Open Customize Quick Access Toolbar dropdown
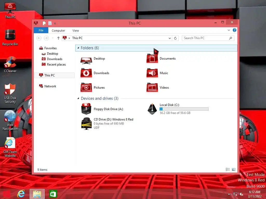This screenshot has width=266, height=199. pos(55,23)
